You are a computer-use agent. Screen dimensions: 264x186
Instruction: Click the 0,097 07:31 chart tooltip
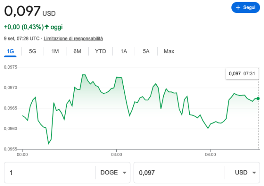click(242, 73)
